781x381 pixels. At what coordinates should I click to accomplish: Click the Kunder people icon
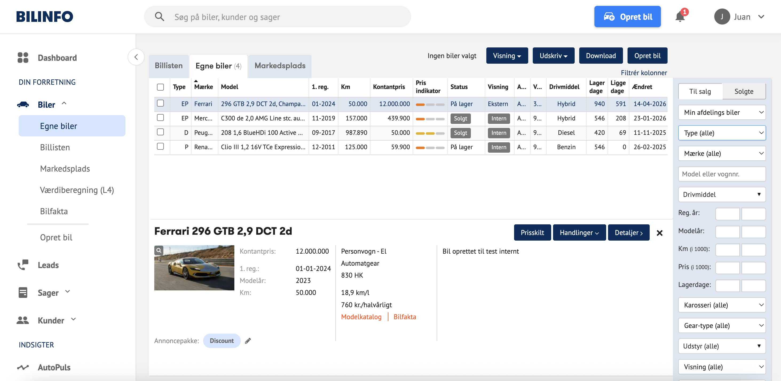point(23,320)
